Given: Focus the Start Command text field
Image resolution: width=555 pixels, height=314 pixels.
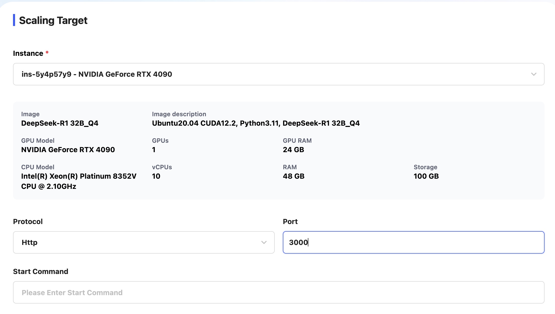Looking at the screenshot, I should coord(279,292).
